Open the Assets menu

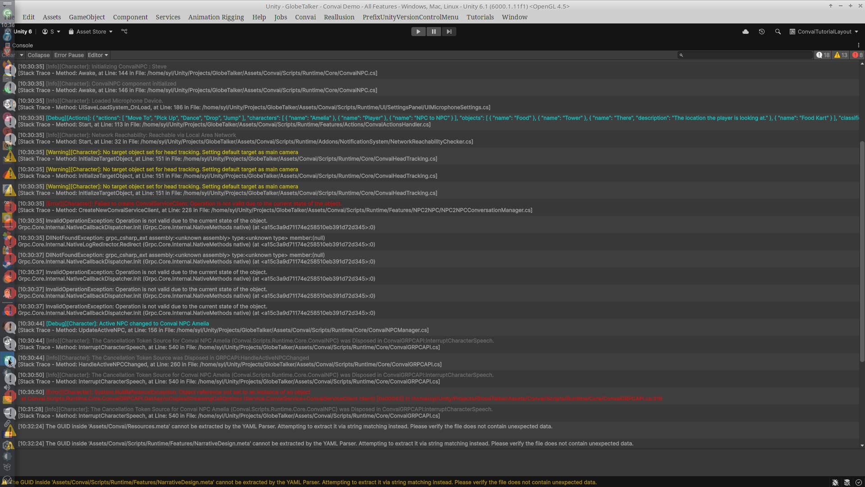tap(52, 17)
